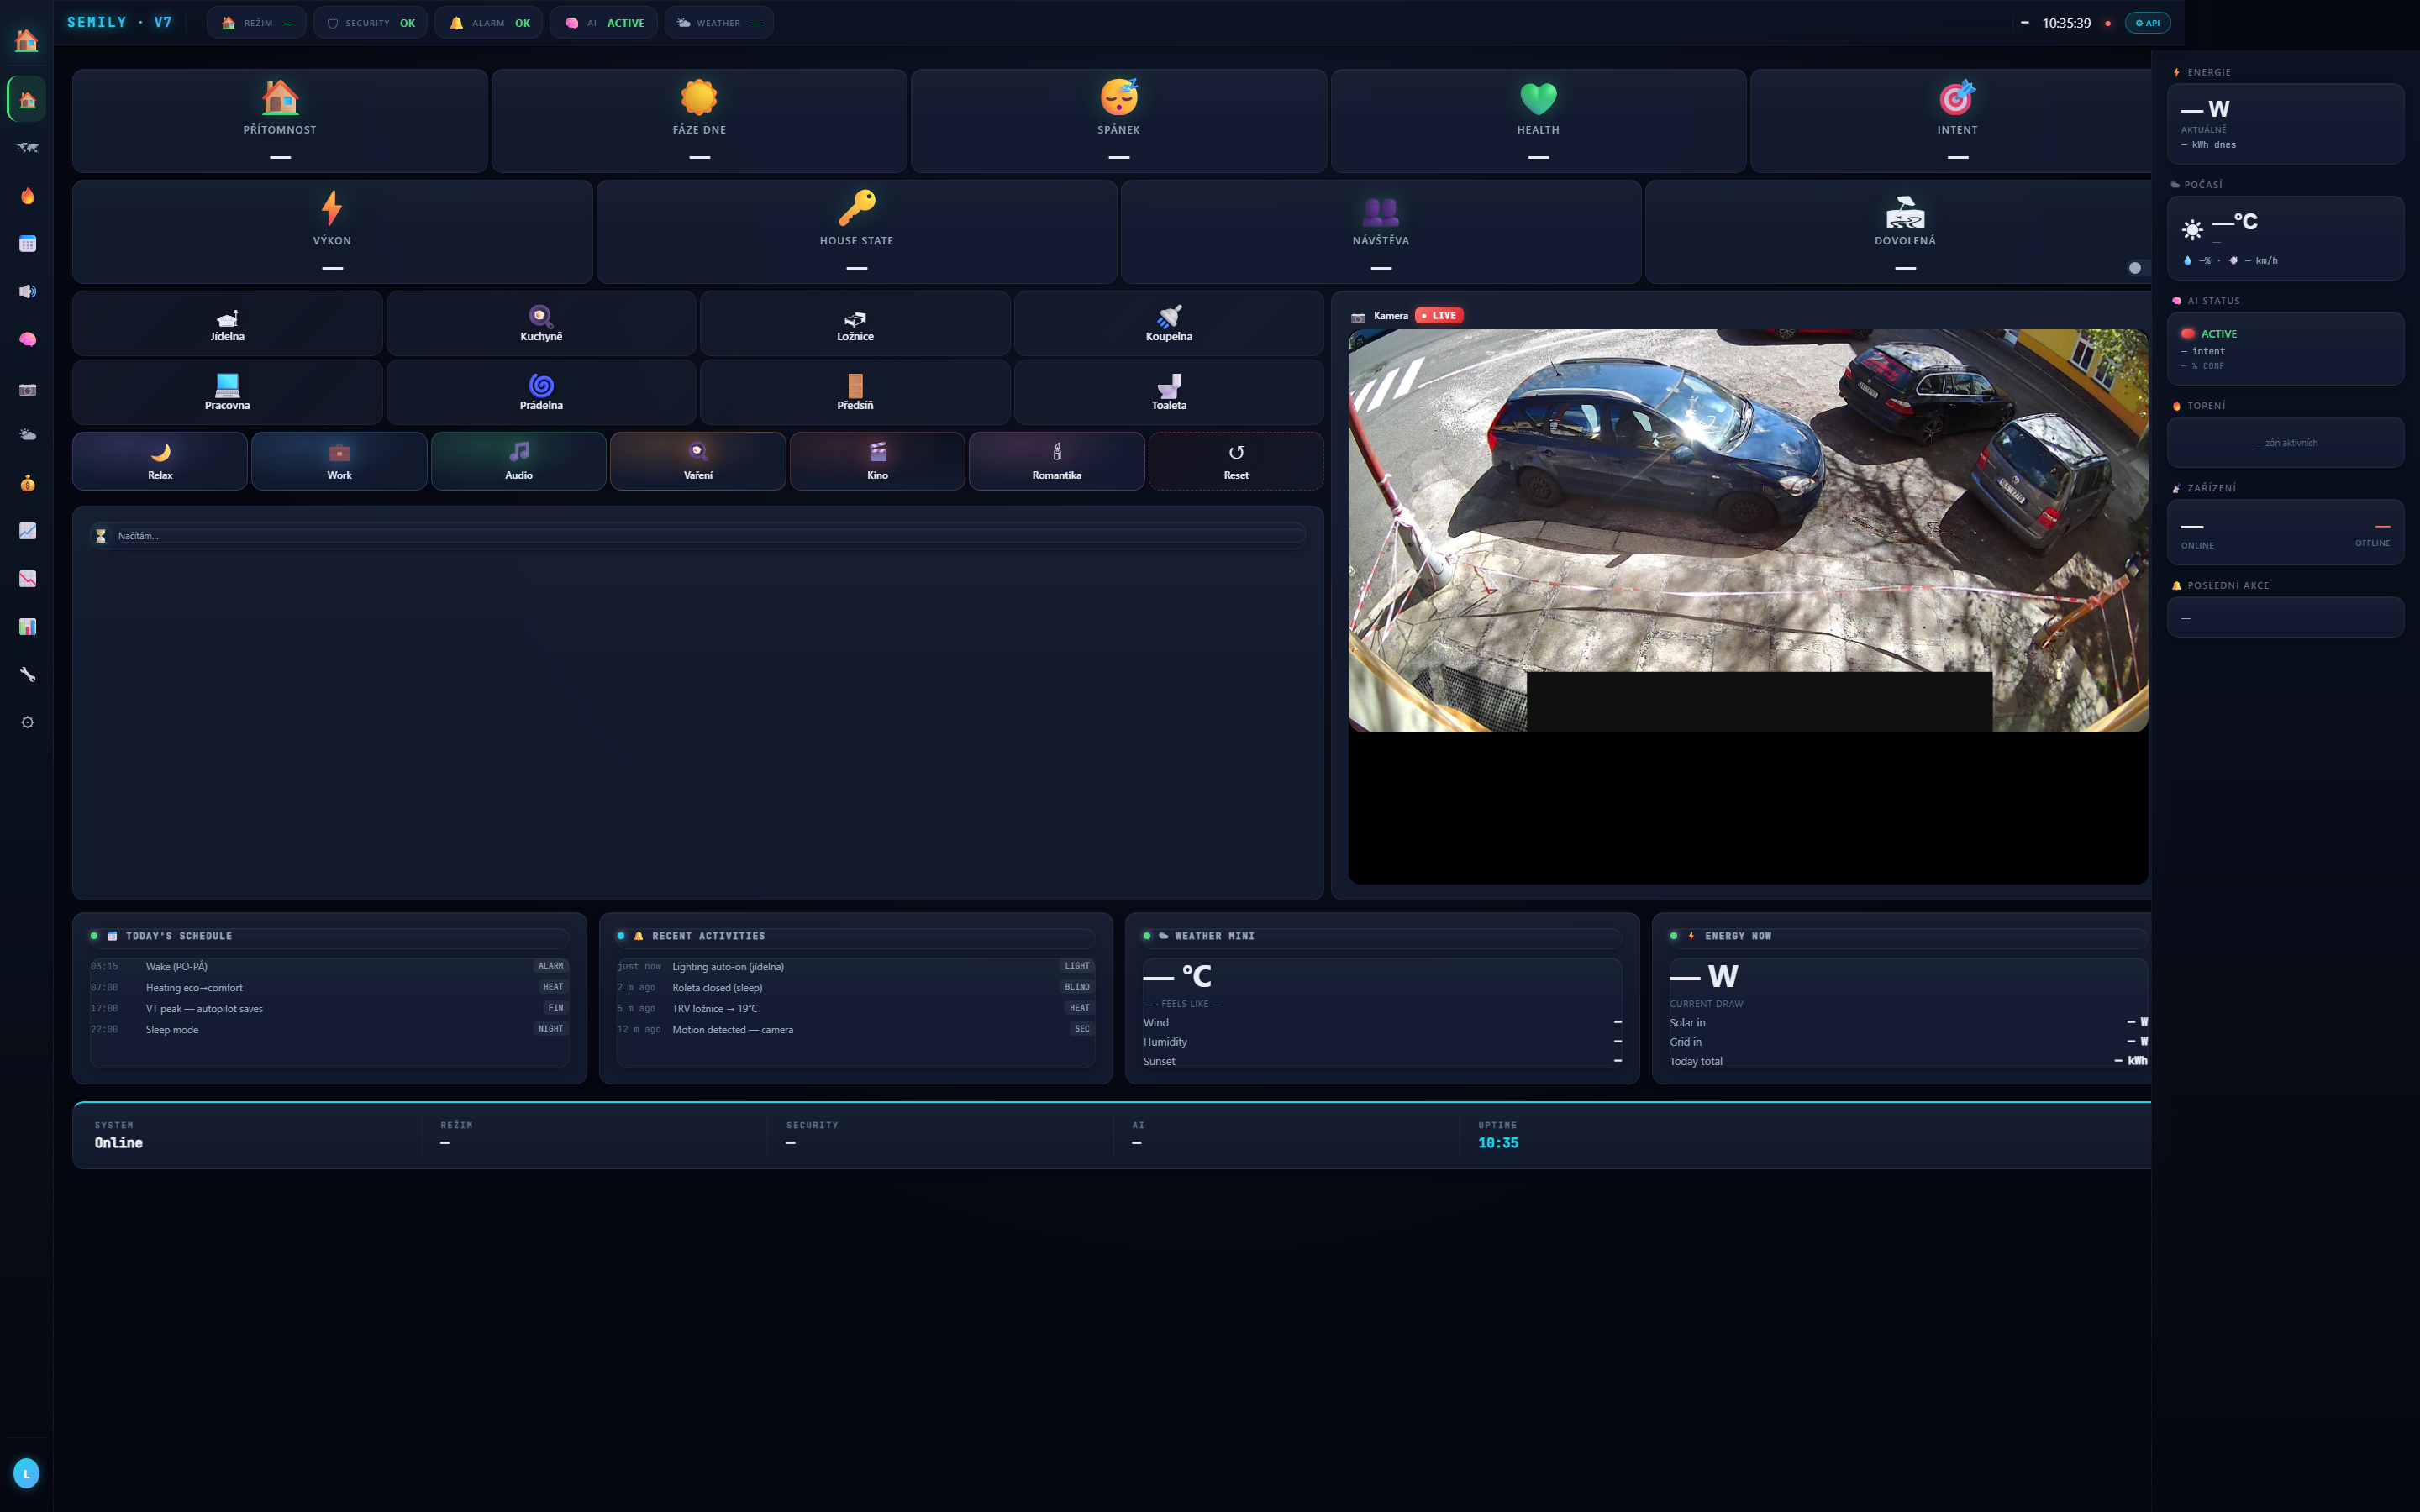Activate the Kino cinema scene
The height and width of the screenshot is (1512, 2420).
coord(877,461)
